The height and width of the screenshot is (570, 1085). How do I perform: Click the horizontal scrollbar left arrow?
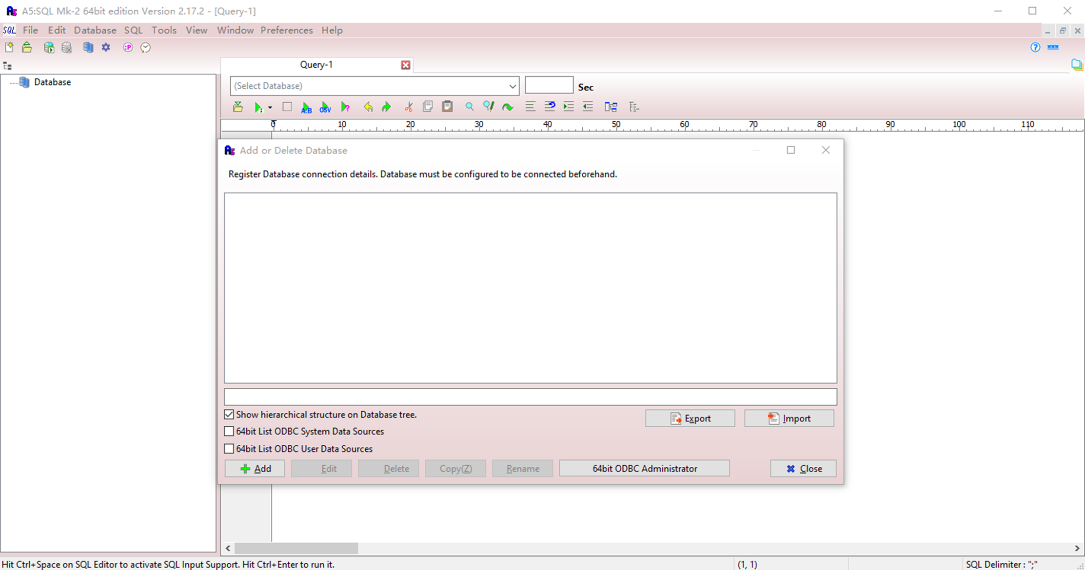(228, 549)
